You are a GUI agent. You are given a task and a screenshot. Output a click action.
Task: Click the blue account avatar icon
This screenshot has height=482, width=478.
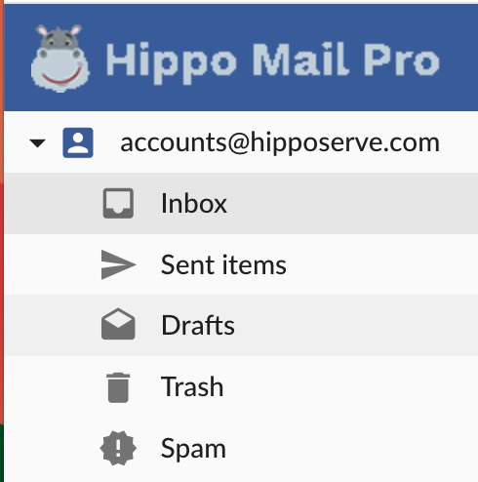tap(78, 142)
